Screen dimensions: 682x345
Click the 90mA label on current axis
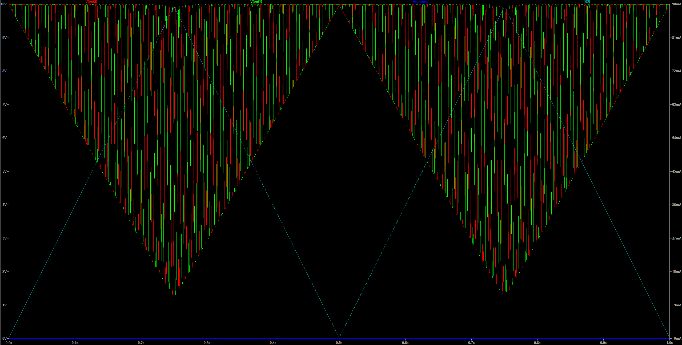pyautogui.click(x=676, y=4)
